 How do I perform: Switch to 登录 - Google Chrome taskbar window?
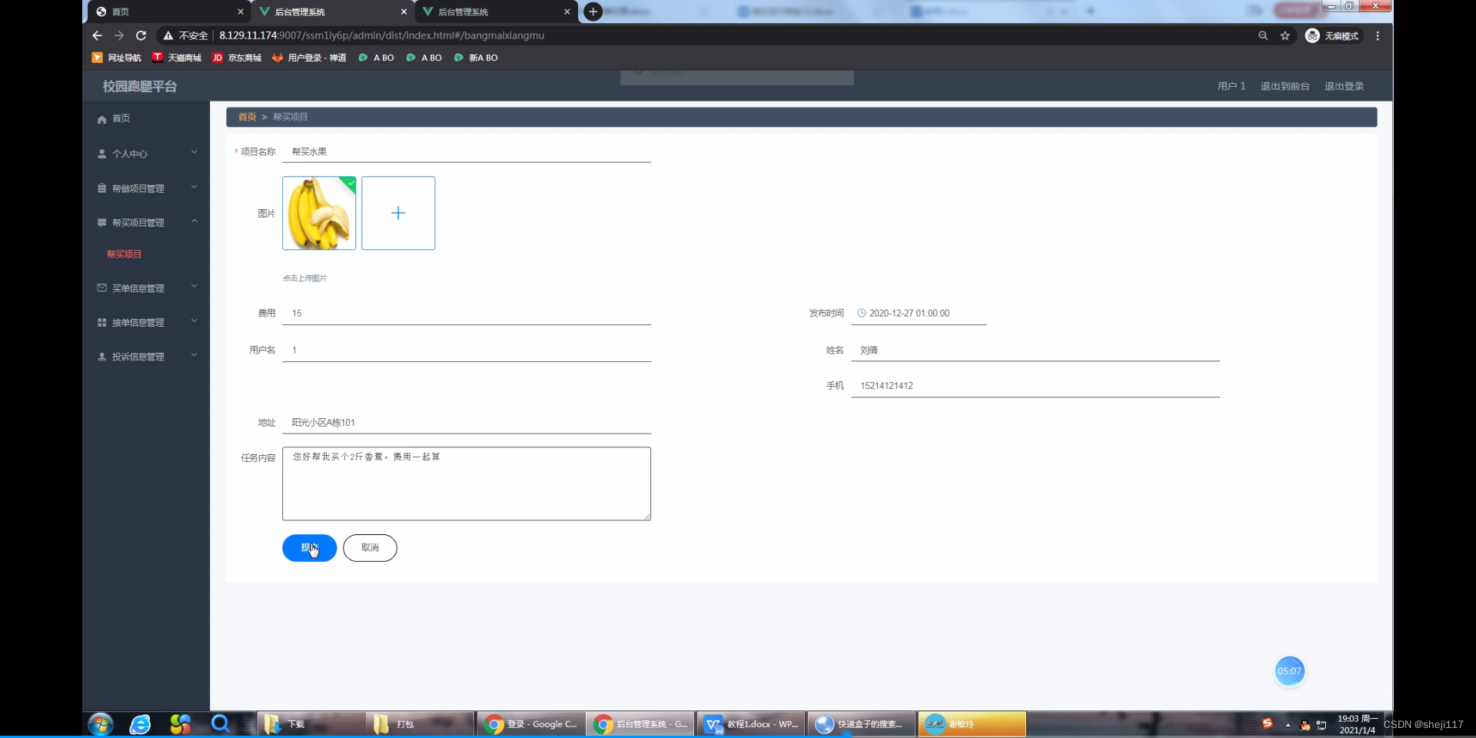(x=531, y=724)
